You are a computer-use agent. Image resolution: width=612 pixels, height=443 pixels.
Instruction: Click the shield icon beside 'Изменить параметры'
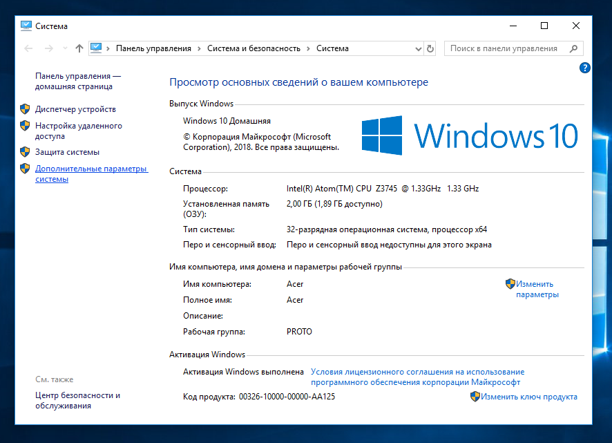pos(510,284)
